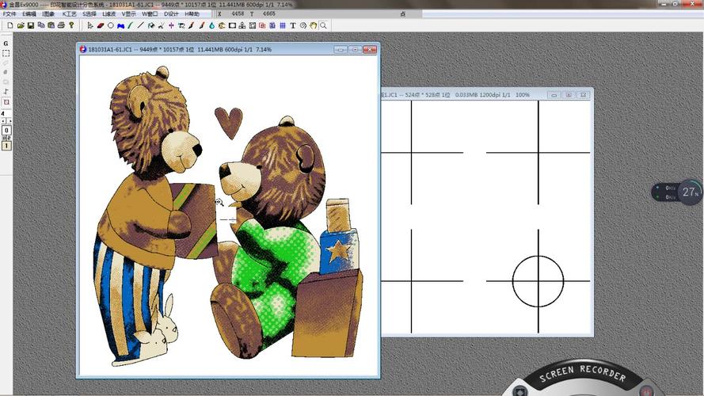Viewport: 704px width, 396px height.
Task: Open the L滤波 menu
Action: (x=109, y=14)
